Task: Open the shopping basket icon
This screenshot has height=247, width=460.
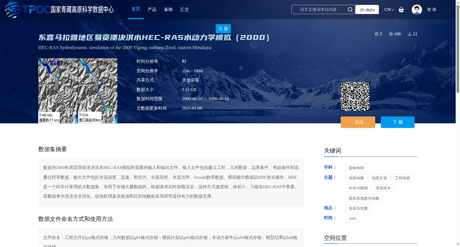Action: pyautogui.click(x=401, y=9)
